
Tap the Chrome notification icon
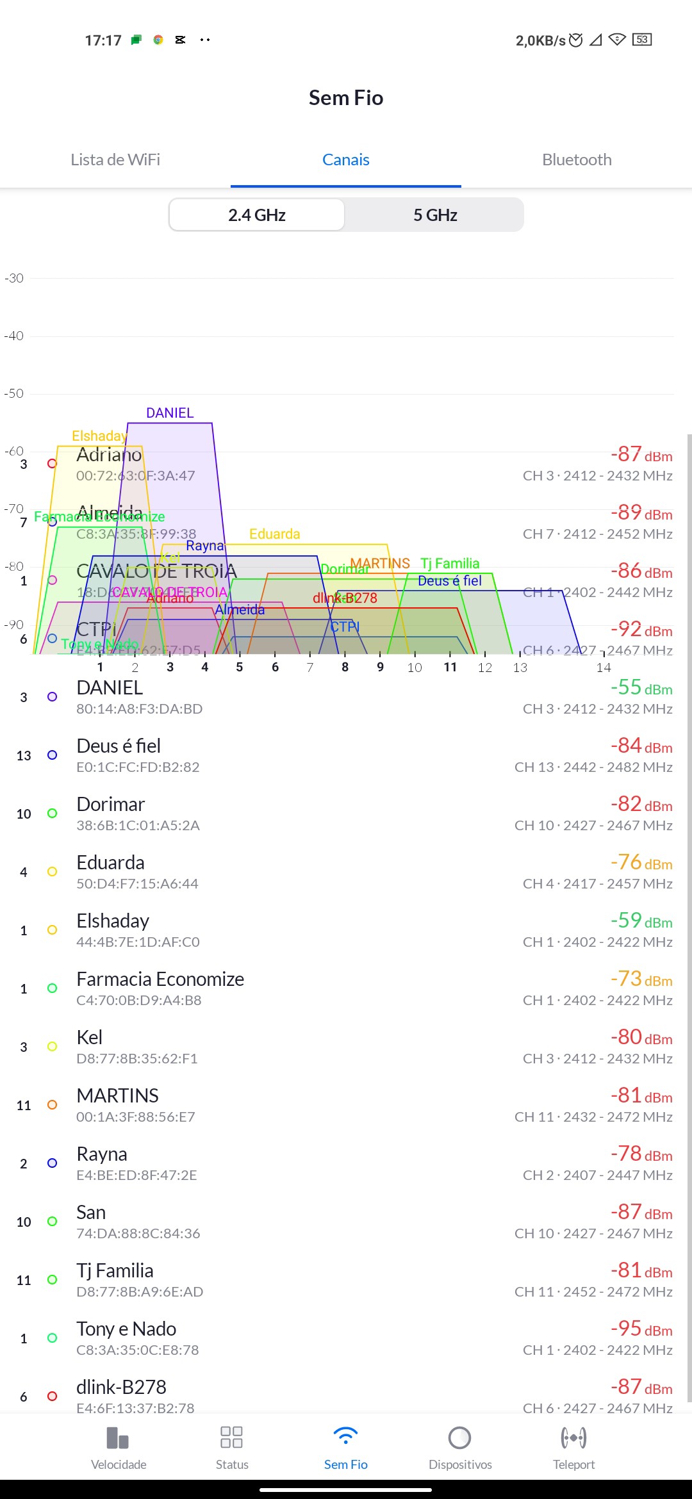tap(158, 40)
